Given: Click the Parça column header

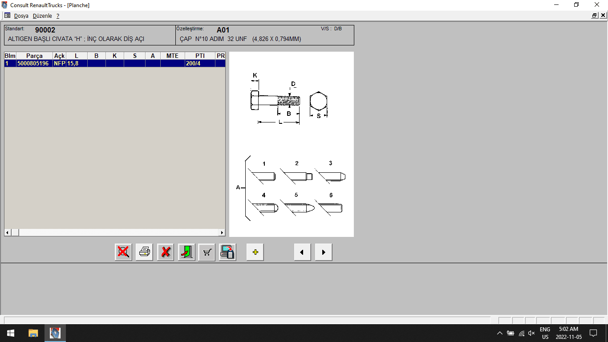Looking at the screenshot, I should (x=34, y=56).
